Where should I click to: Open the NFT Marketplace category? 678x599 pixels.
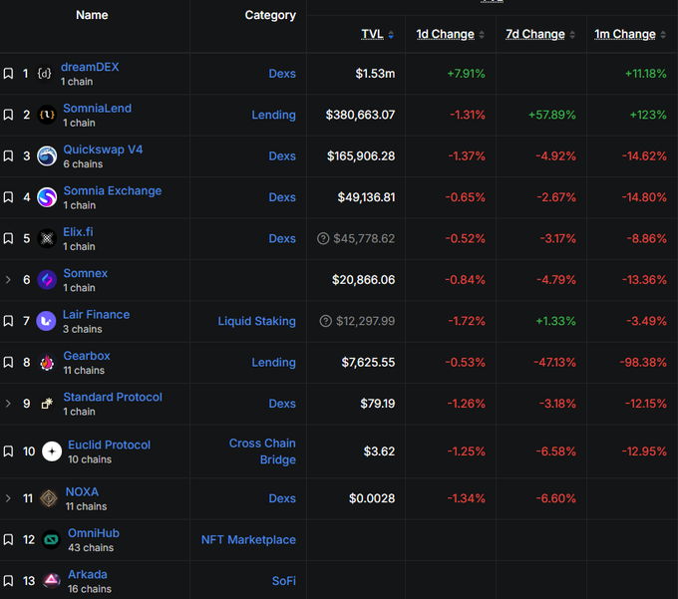(x=248, y=540)
